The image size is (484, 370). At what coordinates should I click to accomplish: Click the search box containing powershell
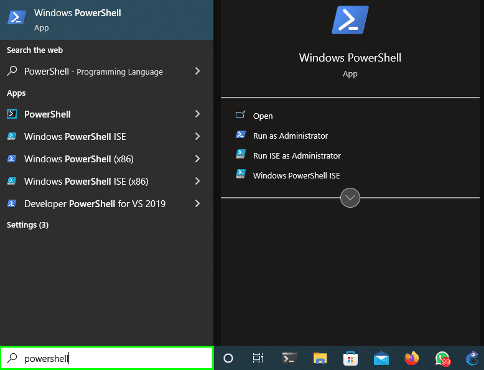pos(107,358)
